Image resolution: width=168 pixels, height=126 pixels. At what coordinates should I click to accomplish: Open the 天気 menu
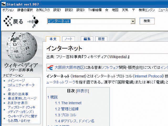(125, 10)
